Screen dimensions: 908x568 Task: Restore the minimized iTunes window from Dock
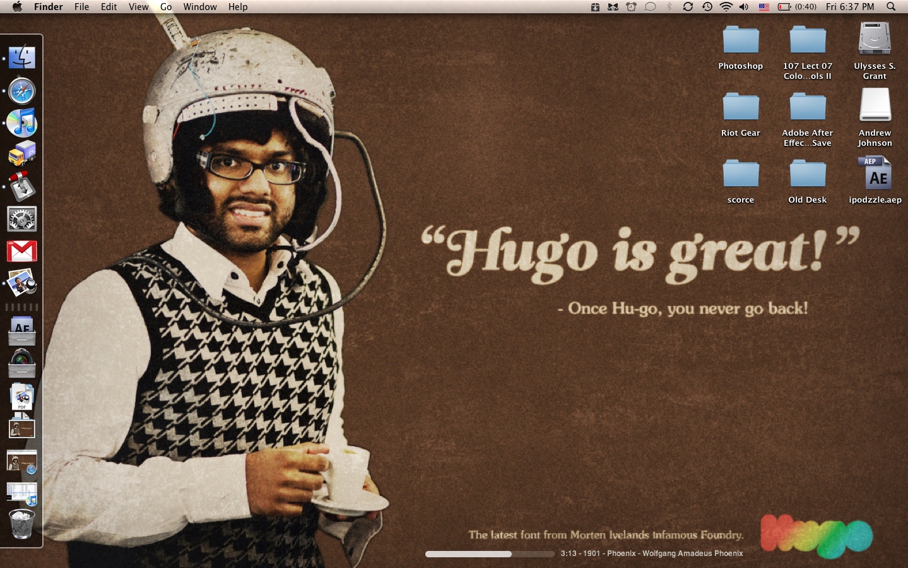pyautogui.click(x=21, y=494)
